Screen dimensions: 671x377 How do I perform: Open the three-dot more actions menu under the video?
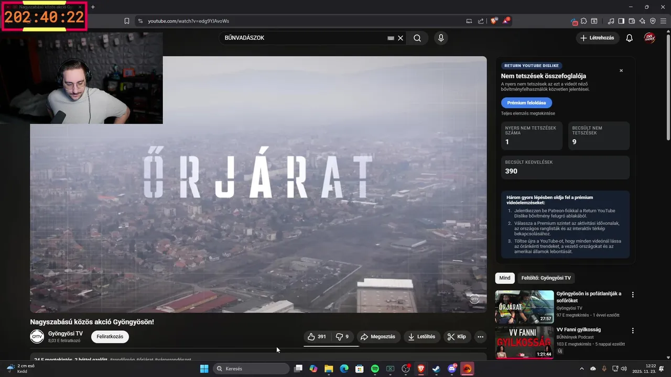pos(480,337)
